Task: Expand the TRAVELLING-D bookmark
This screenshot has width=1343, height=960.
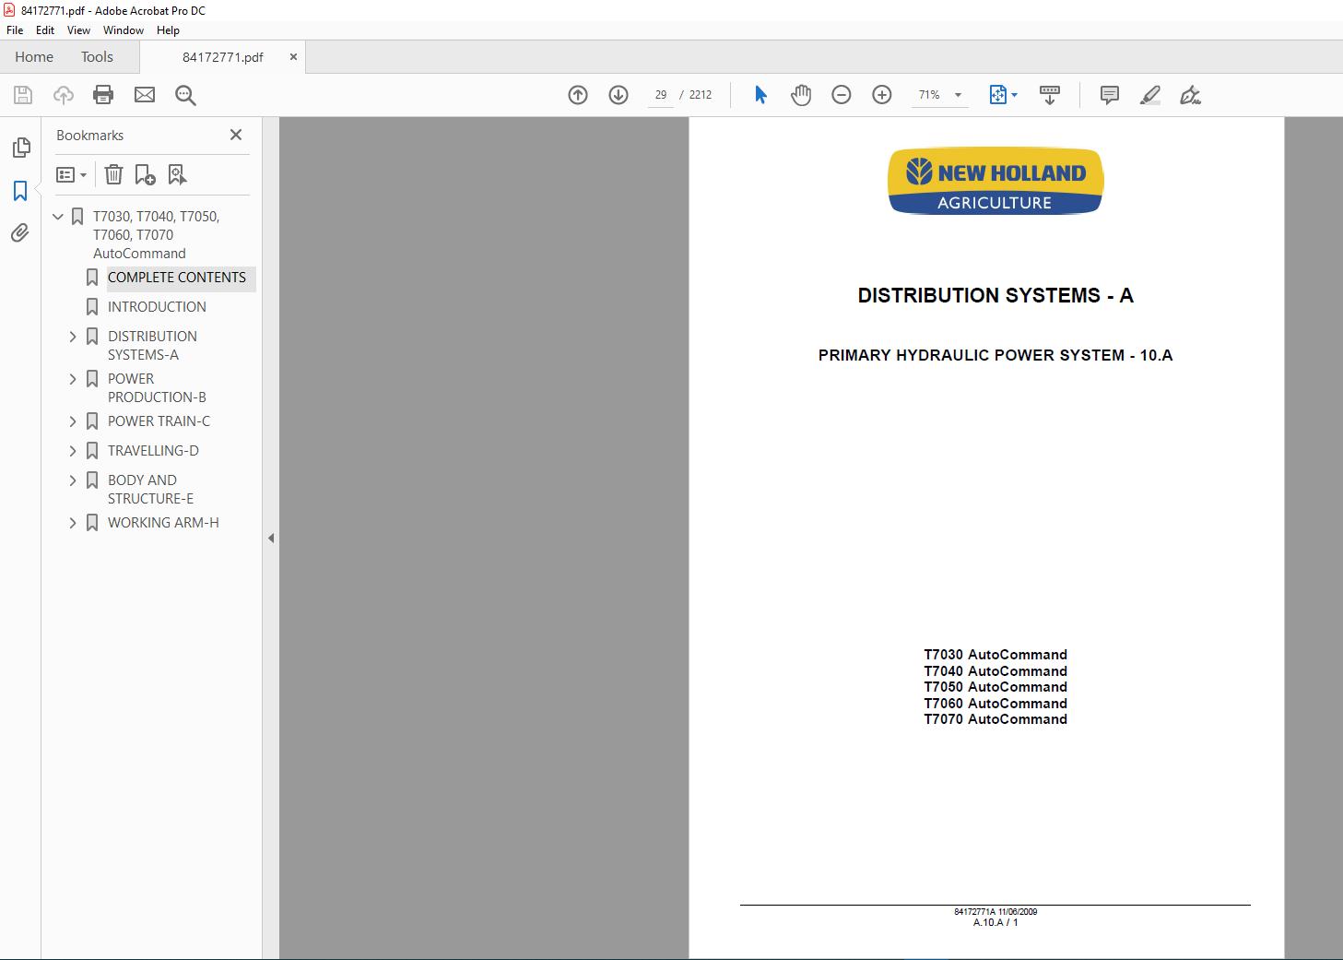Action: [x=73, y=451]
